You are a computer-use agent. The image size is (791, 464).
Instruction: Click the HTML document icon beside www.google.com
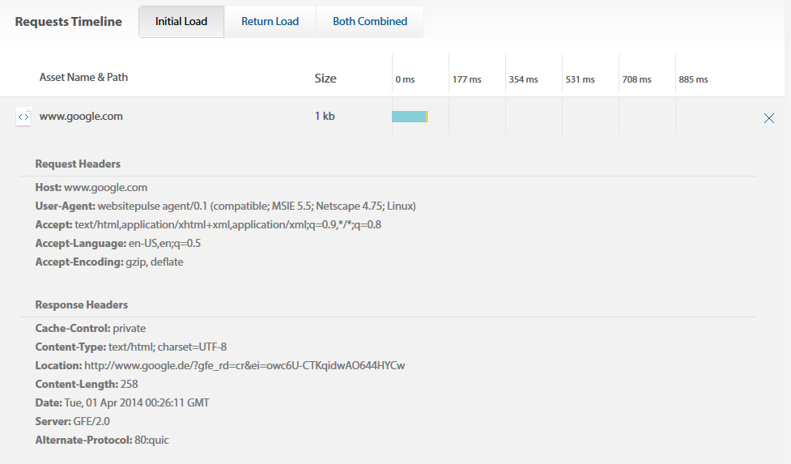point(23,117)
